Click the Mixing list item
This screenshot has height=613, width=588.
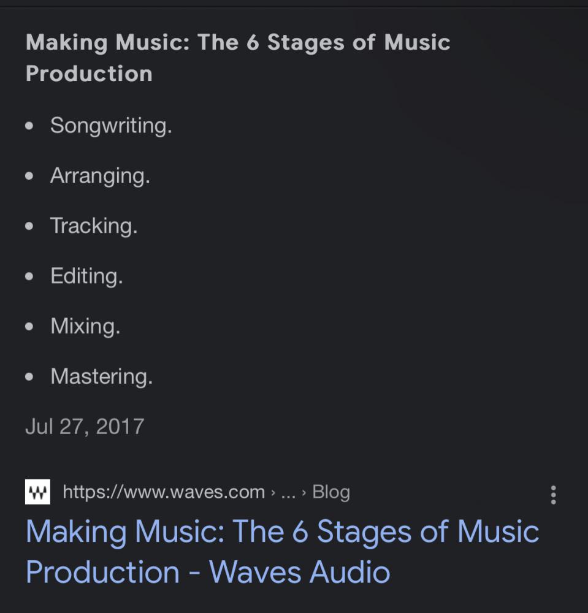[85, 326]
